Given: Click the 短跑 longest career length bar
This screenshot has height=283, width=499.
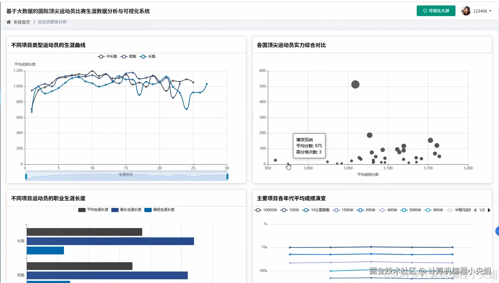Looking at the screenshot, I should pos(107,275).
